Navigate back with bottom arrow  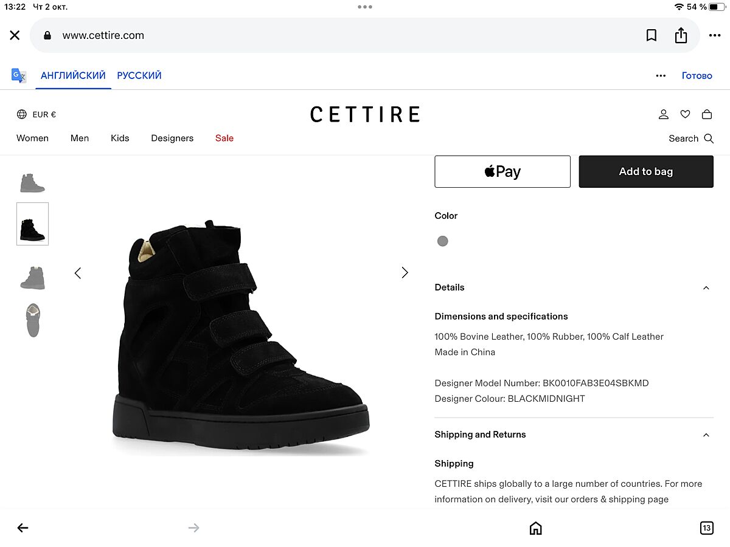click(x=23, y=528)
